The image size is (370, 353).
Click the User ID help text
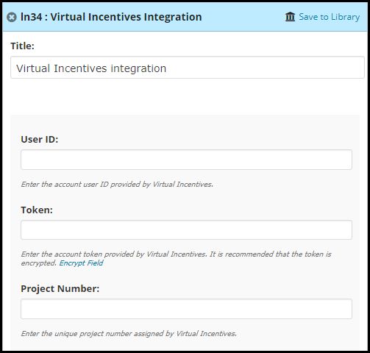point(117,185)
